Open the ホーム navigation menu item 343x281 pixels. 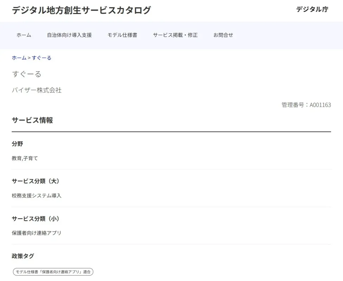(24, 35)
